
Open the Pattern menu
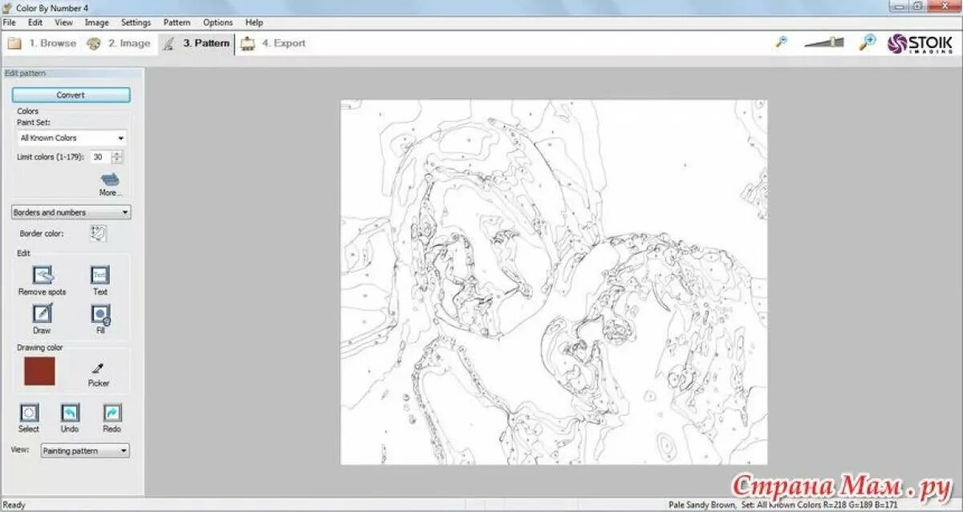(177, 22)
